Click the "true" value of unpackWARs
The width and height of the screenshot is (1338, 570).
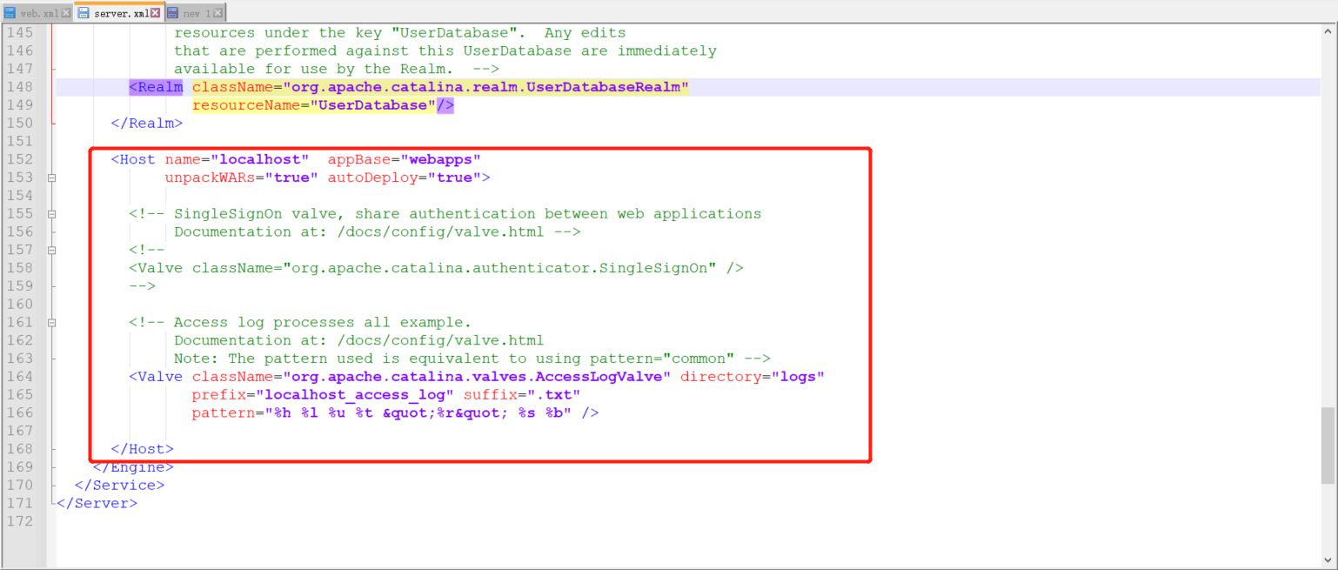coord(291,178)
